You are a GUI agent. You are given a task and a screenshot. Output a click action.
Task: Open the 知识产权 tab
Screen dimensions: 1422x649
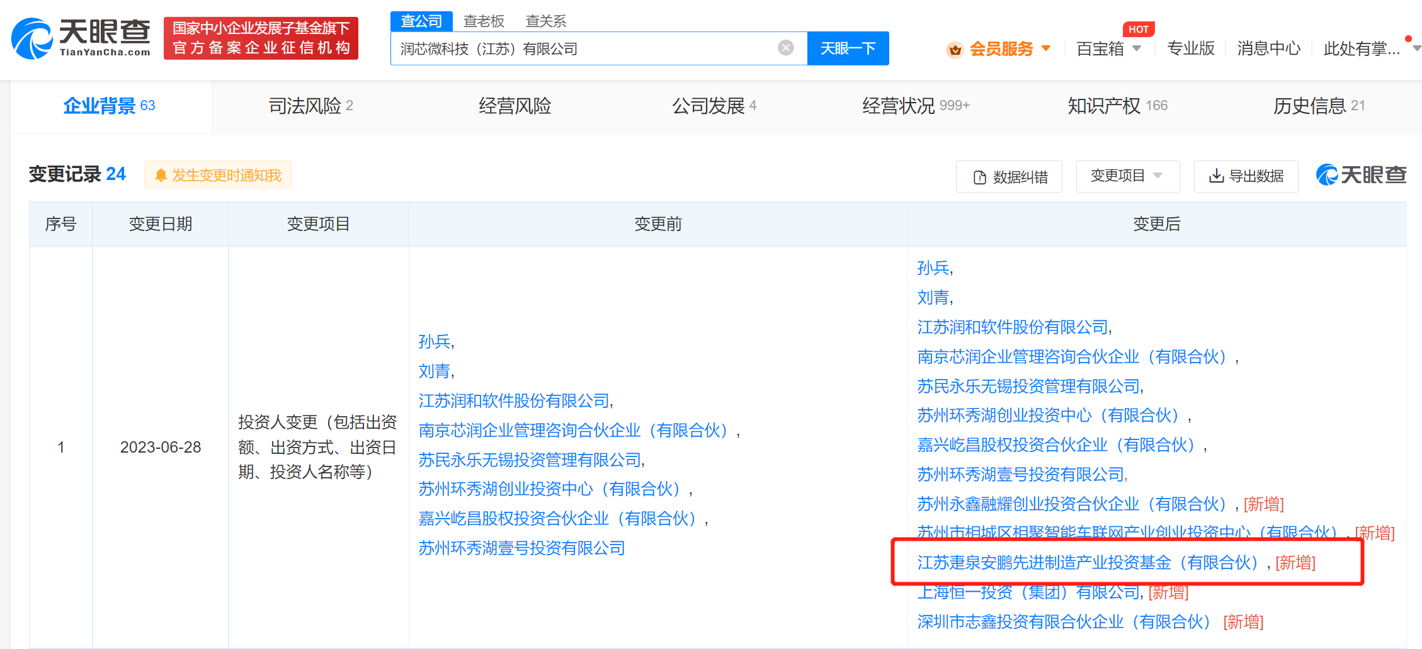[1117, 106]
